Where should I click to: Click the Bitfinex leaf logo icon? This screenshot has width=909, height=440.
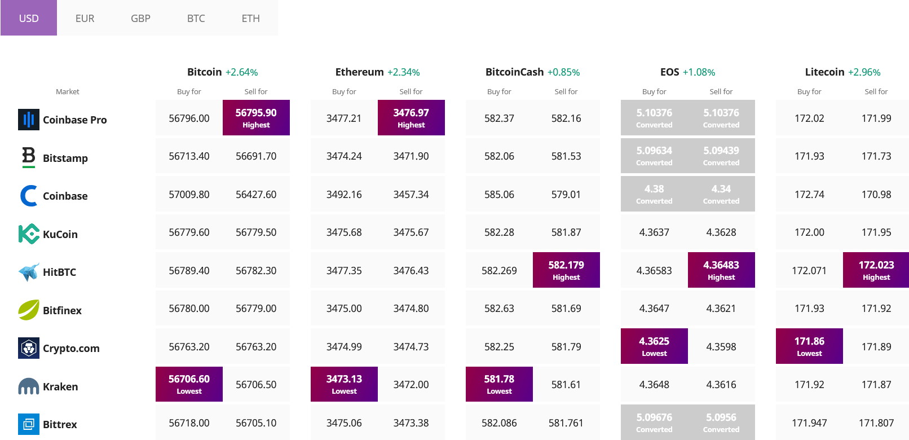[28, 310]
